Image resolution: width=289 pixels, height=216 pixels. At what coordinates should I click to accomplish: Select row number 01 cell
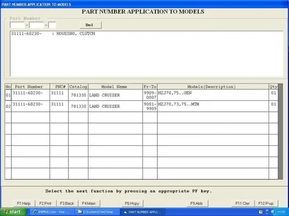tap(8, 95)
